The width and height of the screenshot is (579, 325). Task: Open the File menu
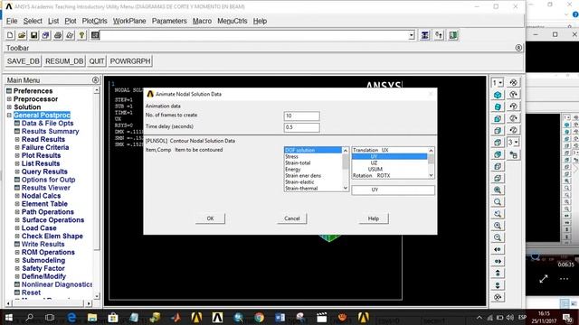[12, 21]
